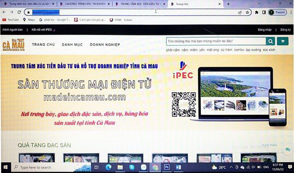Click 'Xem thêm' beside Quà tặng đặc sản
294x173 pixels.
[269, 145]
